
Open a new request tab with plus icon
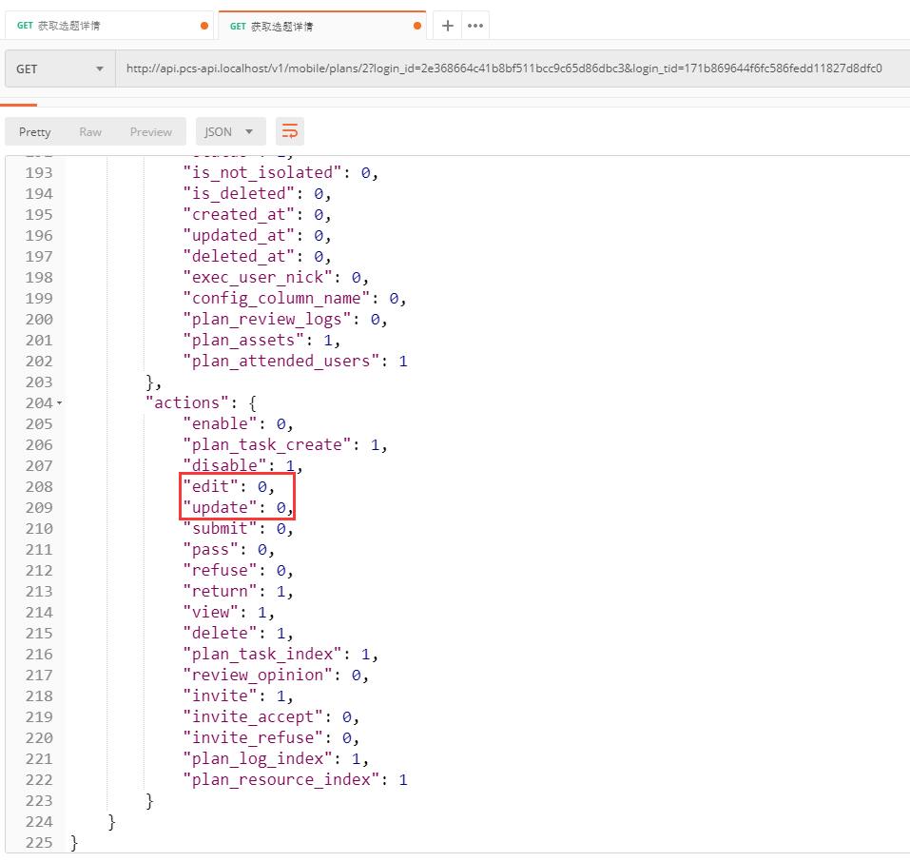click(447, 27)
